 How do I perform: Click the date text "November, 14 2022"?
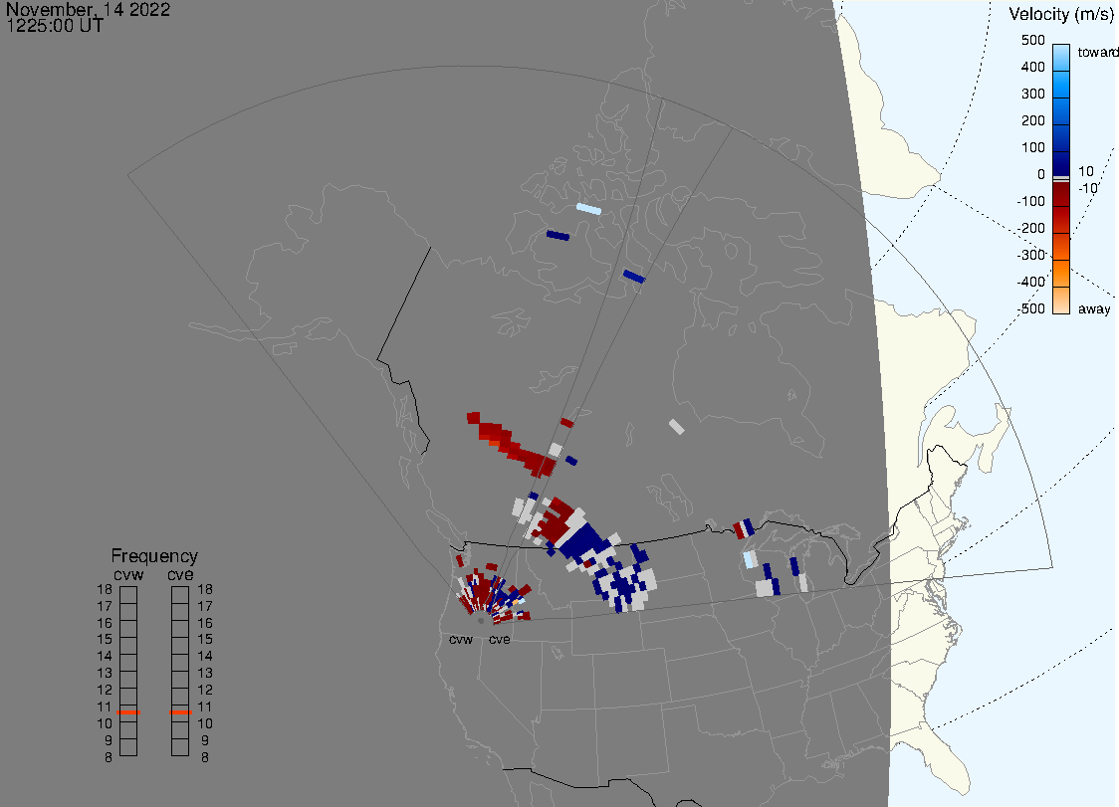(x=88, y=9)
